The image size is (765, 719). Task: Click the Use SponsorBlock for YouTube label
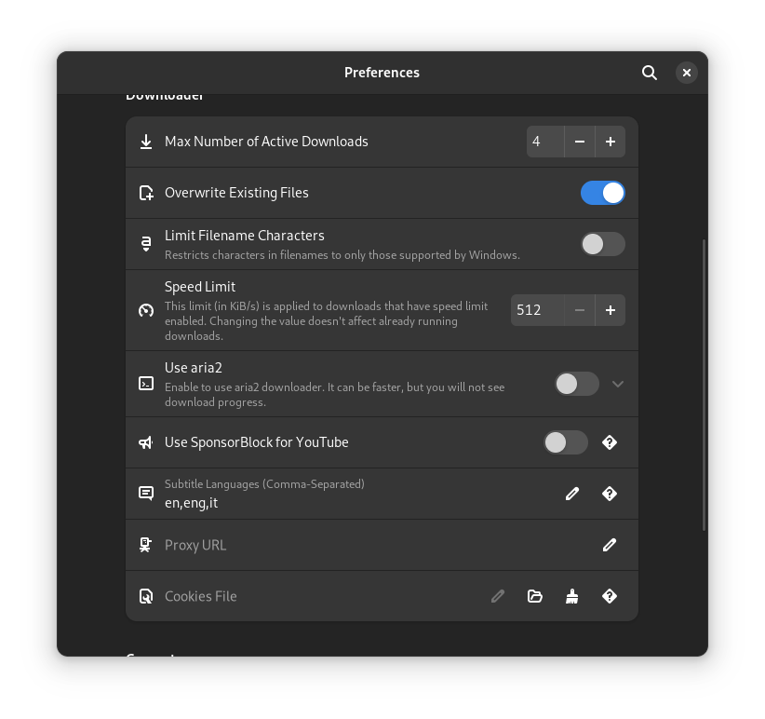[257, 442]
